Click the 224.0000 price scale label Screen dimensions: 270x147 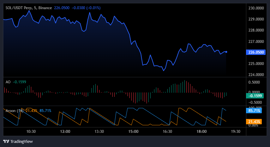tap(256, 75)
